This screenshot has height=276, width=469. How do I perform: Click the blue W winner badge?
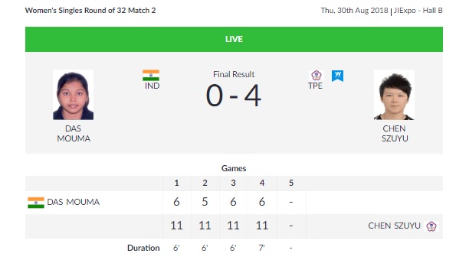[338, 76]
